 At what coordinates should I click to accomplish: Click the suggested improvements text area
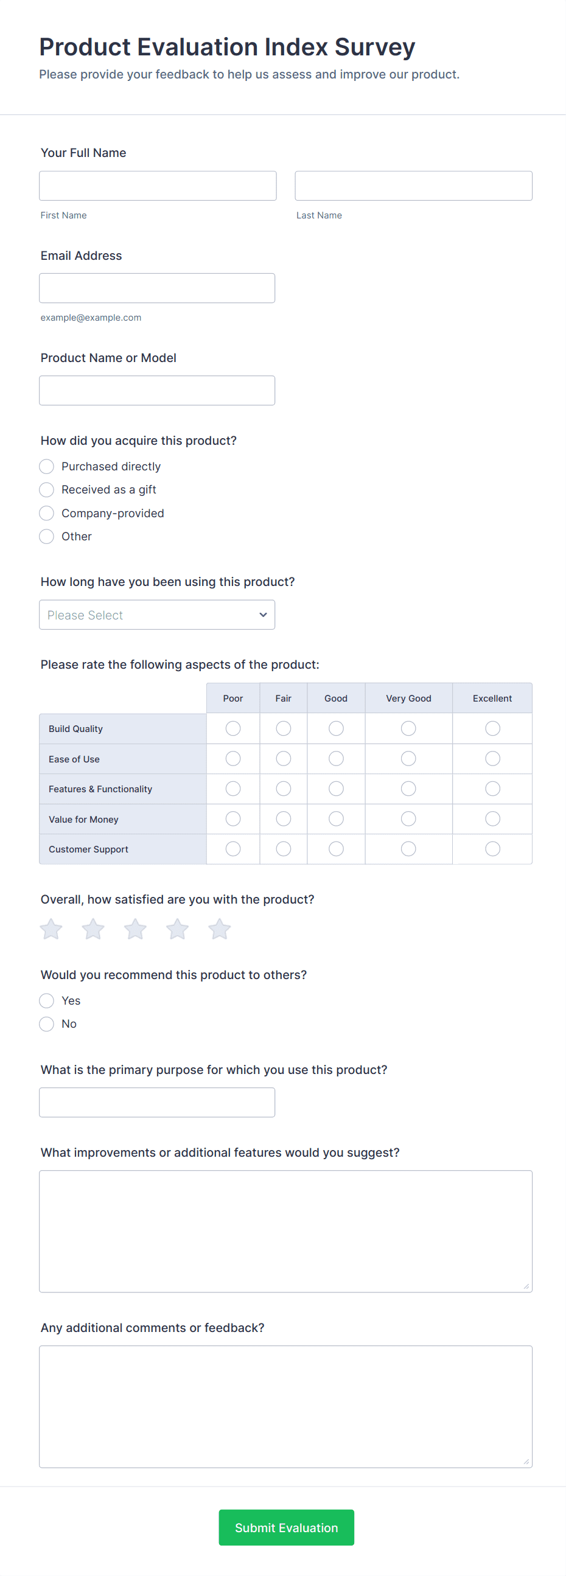(x=286, y=1231)
